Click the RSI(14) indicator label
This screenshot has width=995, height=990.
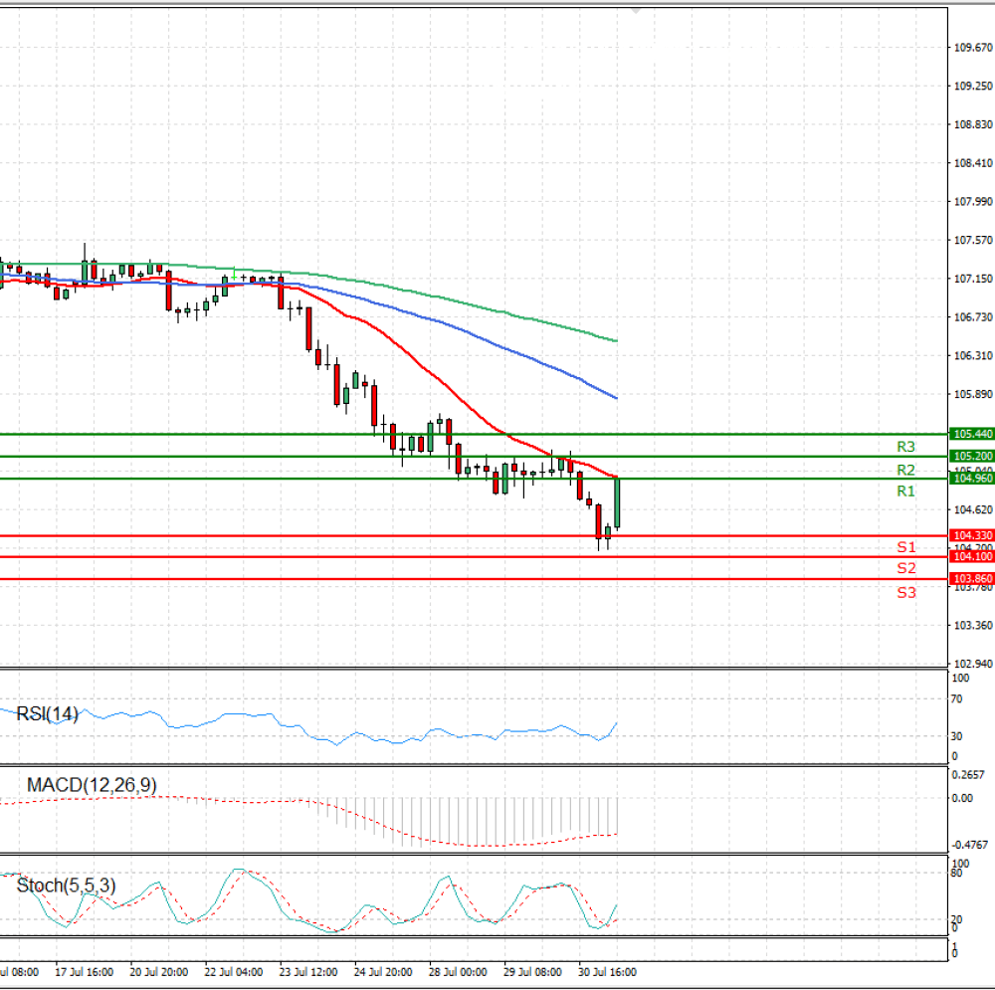47,714
